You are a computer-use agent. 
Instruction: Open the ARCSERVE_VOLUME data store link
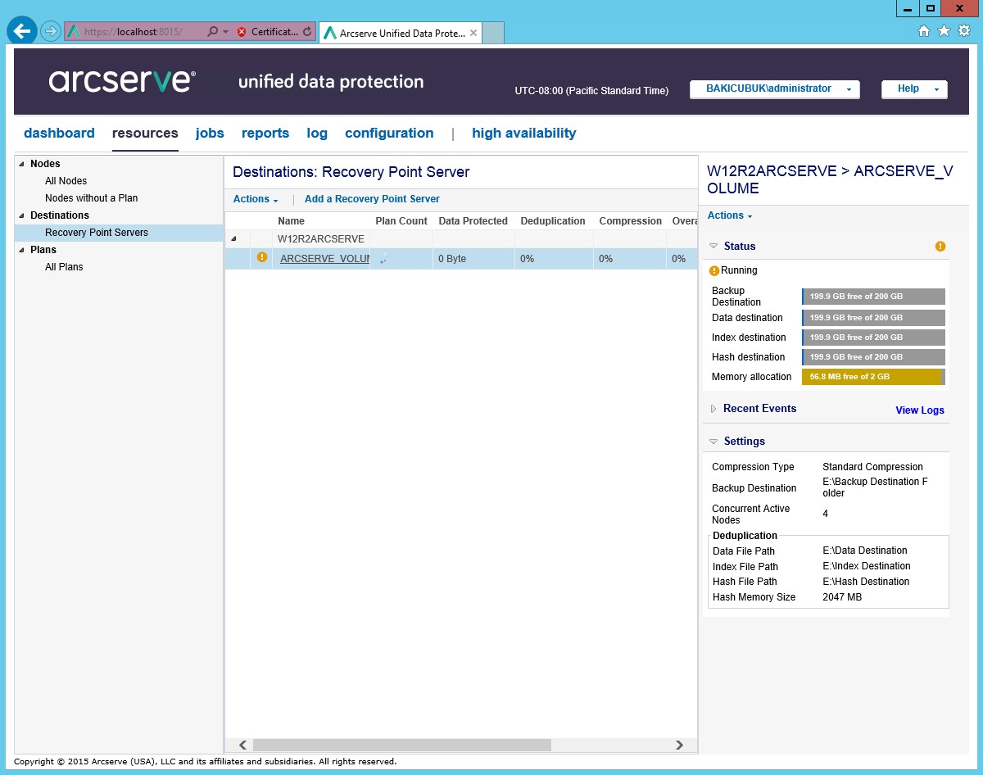coord(324,258)
